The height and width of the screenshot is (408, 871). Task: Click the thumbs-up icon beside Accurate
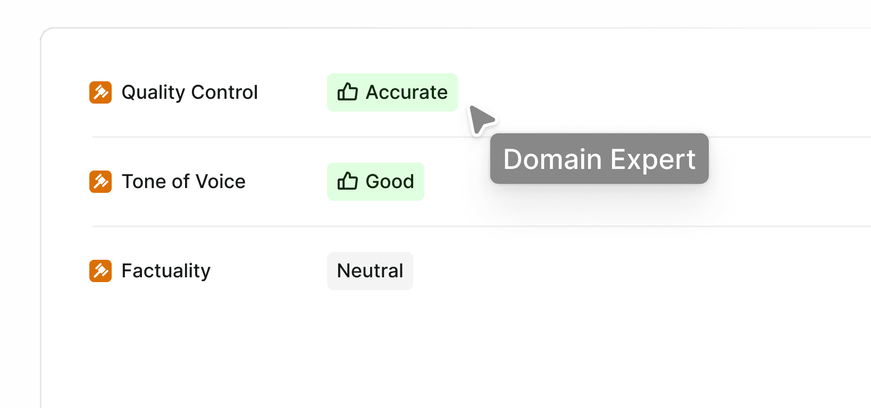click(347, 92)
